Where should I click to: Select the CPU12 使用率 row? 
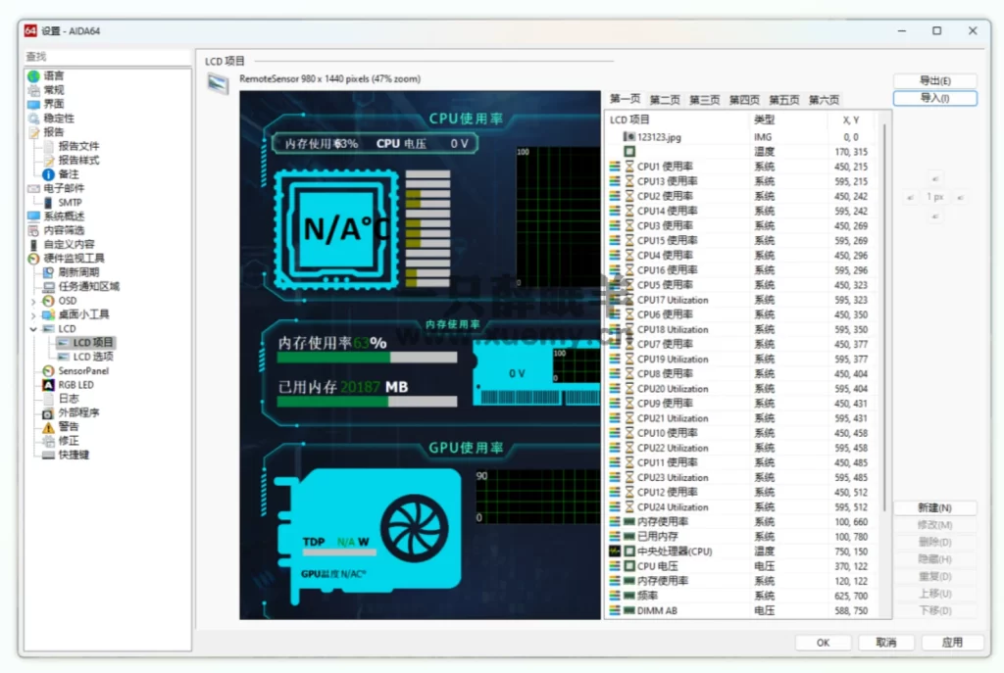tap(743, 493)
